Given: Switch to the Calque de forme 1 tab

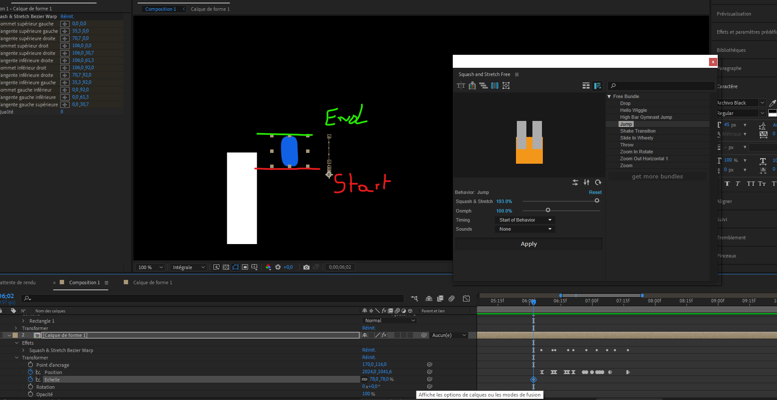Looking at the screenshot, I should point(210,9).
